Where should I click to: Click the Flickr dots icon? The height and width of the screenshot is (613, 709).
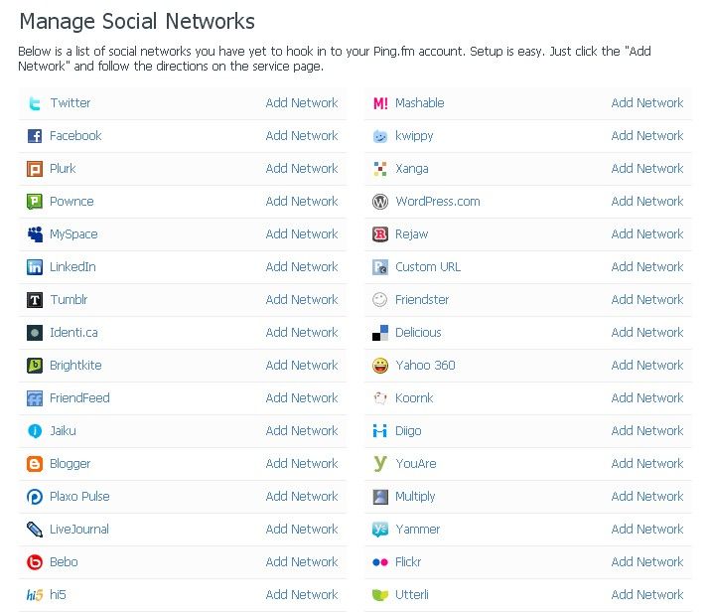pos(380,562)
